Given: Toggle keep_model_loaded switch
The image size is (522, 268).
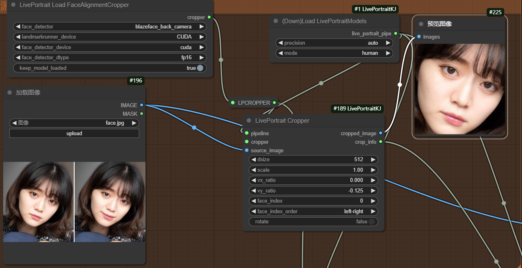Looking at the screenshot, I should click(x=200, y=68).
